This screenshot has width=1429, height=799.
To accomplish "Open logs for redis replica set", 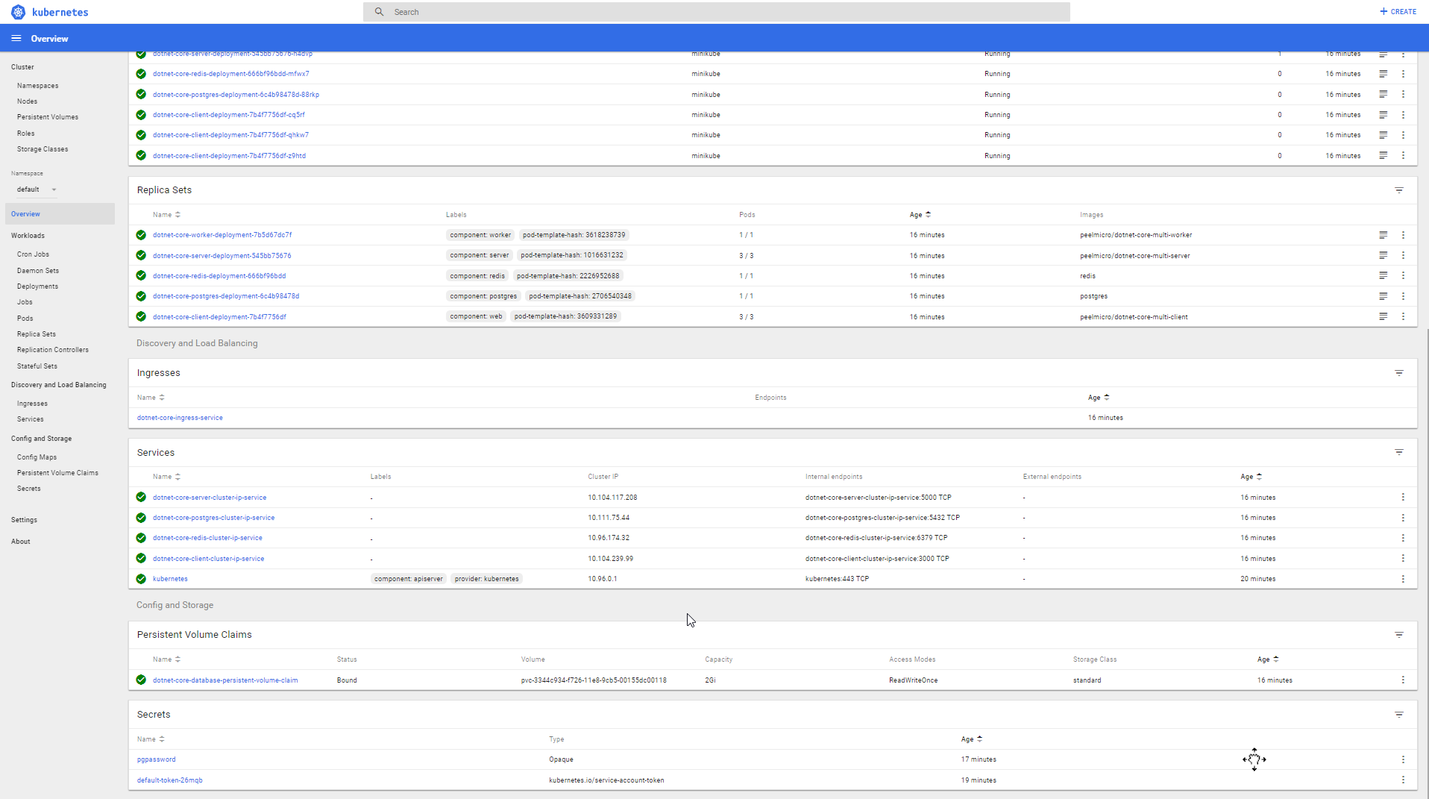I will pos(1383,275).
